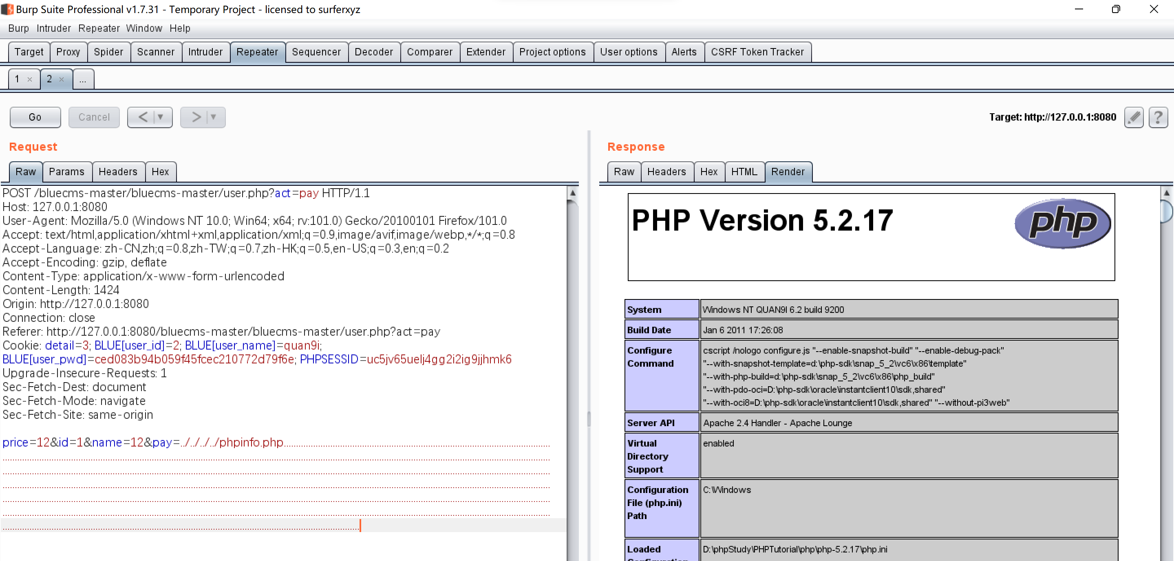This screenshot has height=561, width=1174.
Task: Switch to the Proxy tab
Action: pos(68,52)
